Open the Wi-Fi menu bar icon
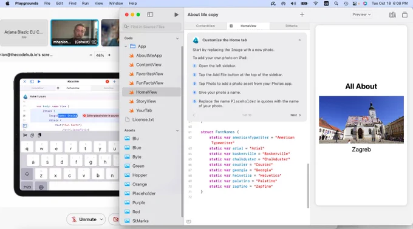Viewport: 413px width, 229px height. pyautogui.click(x=316, y=4)
